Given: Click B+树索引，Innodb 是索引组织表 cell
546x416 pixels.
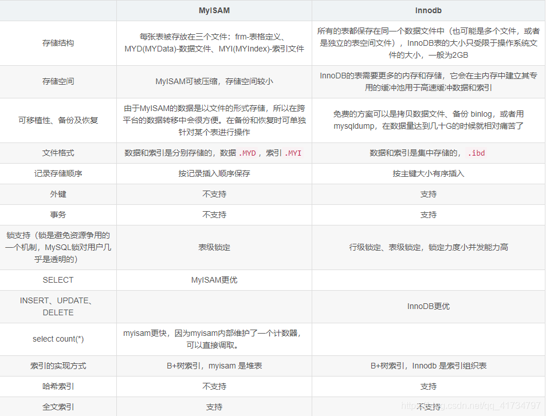Looking at the screenshot, I should coord(429,366).
